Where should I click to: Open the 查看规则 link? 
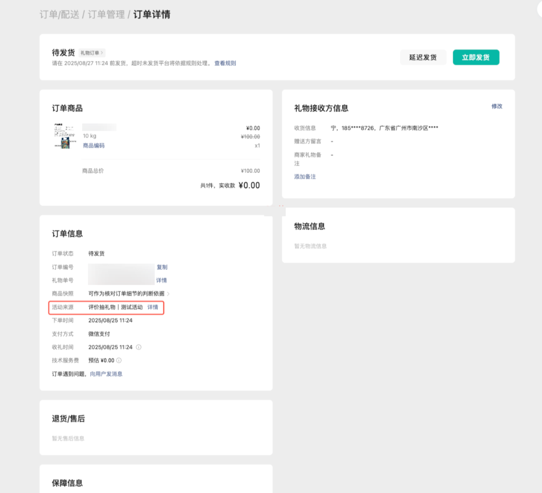point(225,63)
